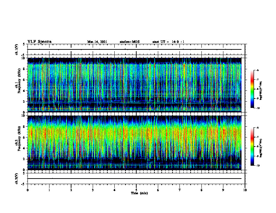This screenshot has width=276, height=213.
Task: Click the ch.1 colorbar log(PSD) unit label
Action: (261, 91)
